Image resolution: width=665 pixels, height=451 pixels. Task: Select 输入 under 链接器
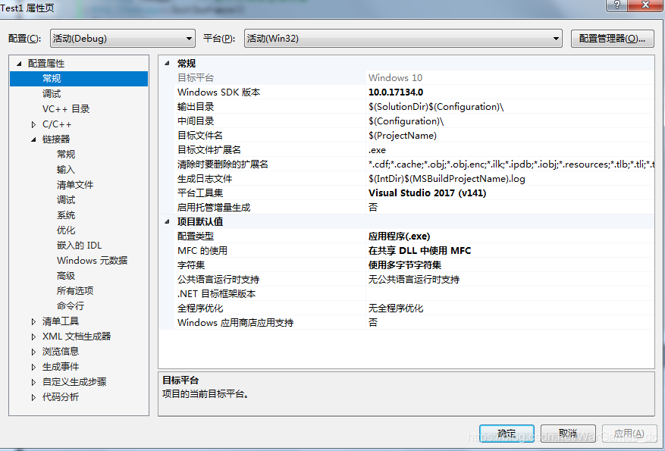(66, 170)
